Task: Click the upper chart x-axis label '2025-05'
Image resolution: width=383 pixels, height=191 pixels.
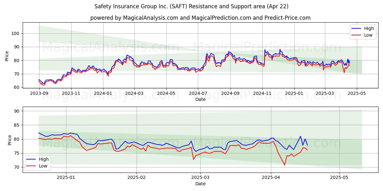Action: 357,94
